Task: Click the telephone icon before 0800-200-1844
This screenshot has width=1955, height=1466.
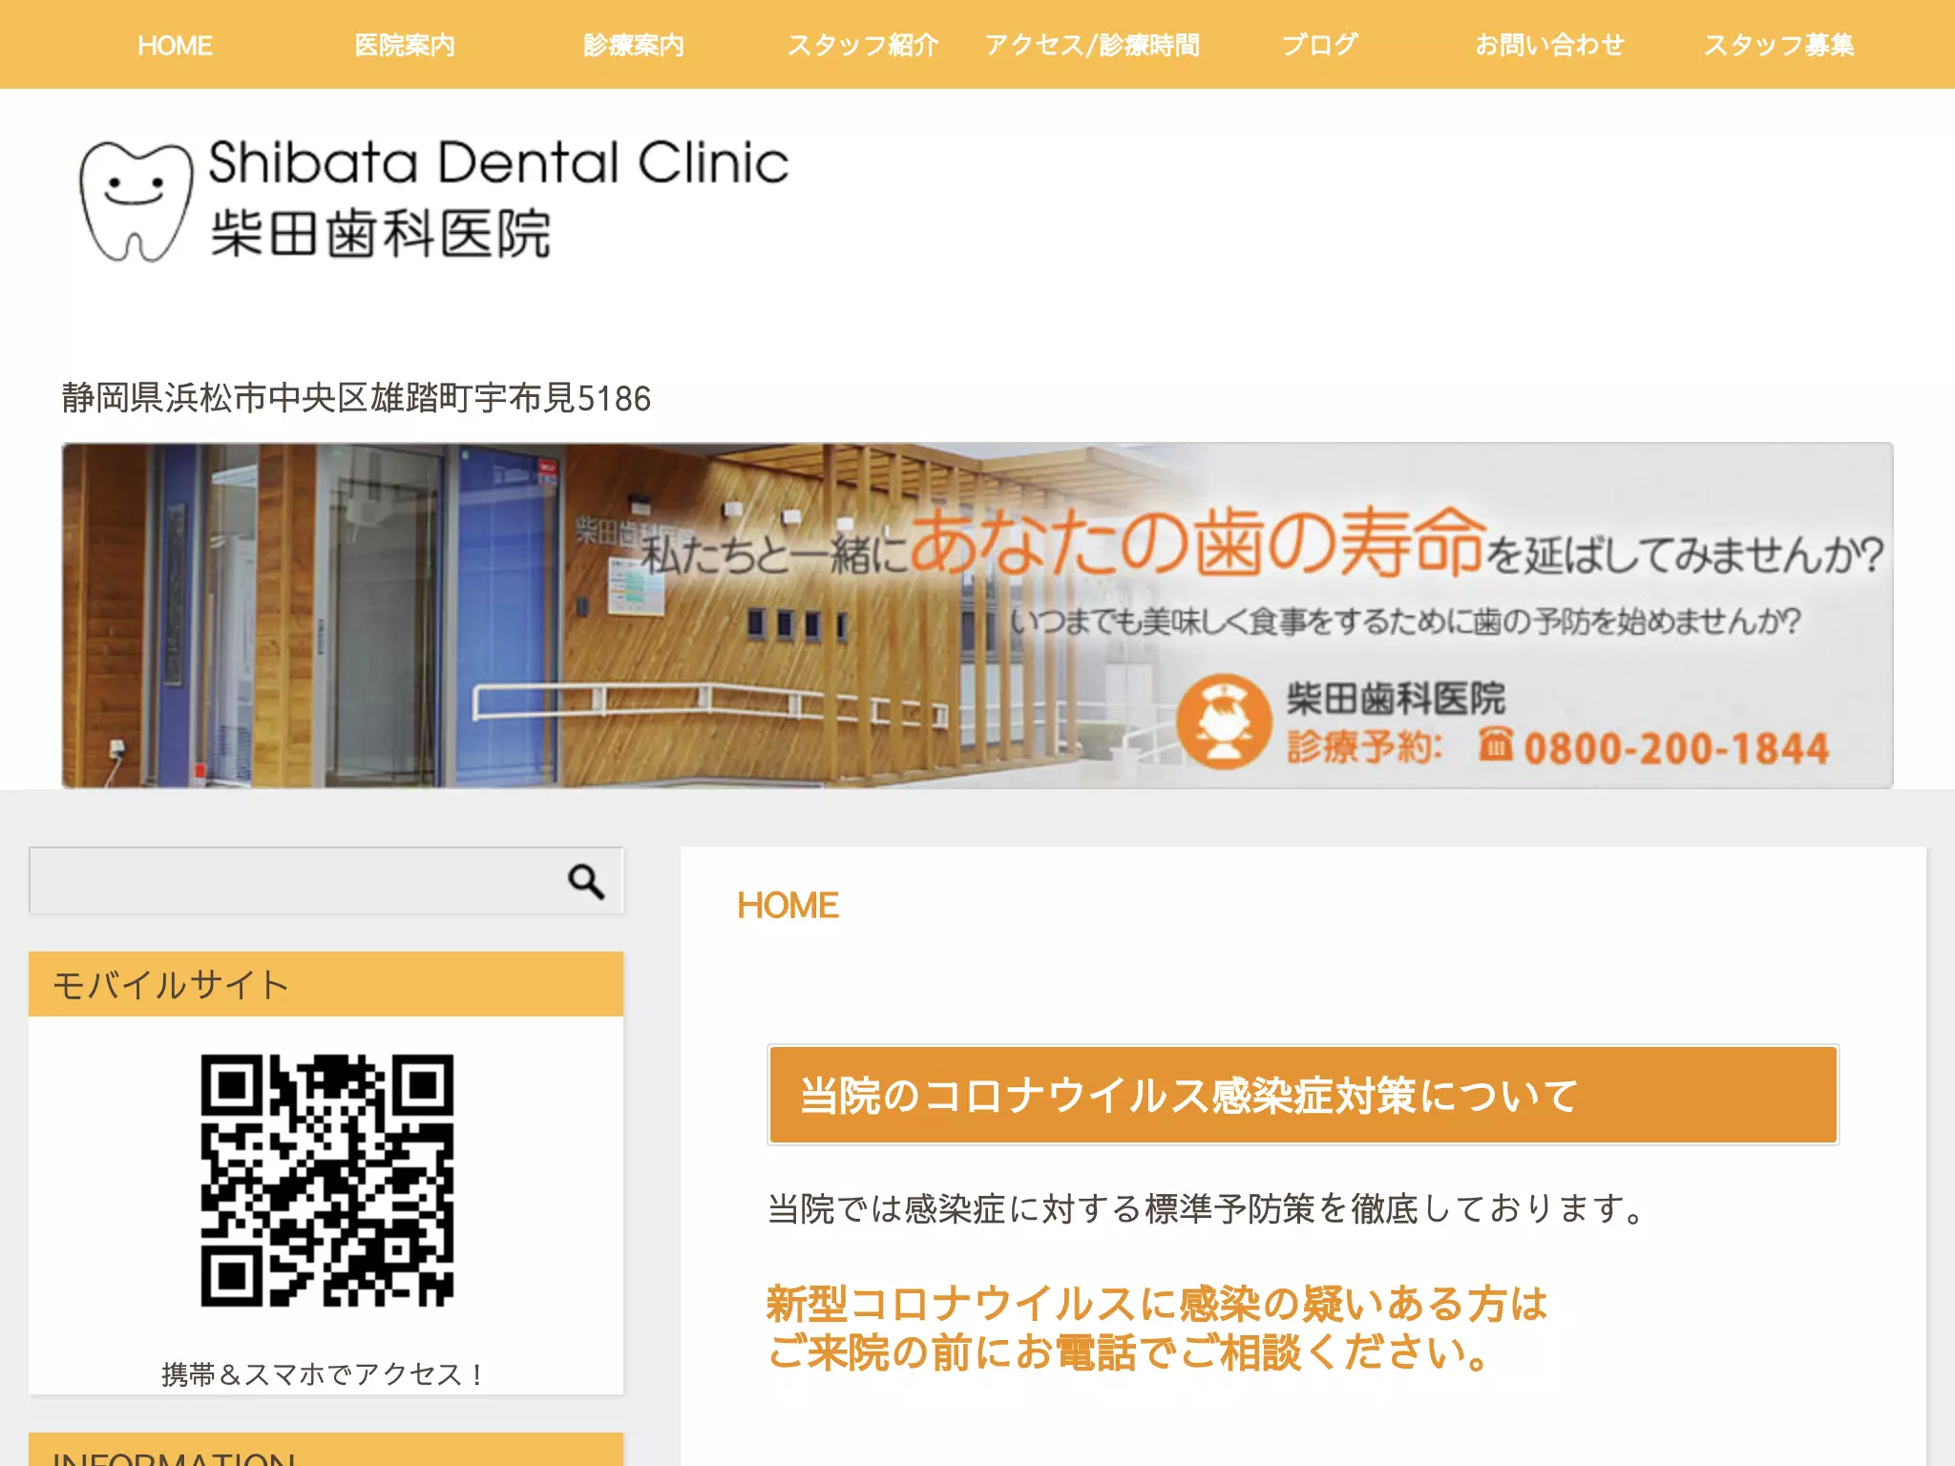Action: pyautogui.click(x=1496, y=744)
